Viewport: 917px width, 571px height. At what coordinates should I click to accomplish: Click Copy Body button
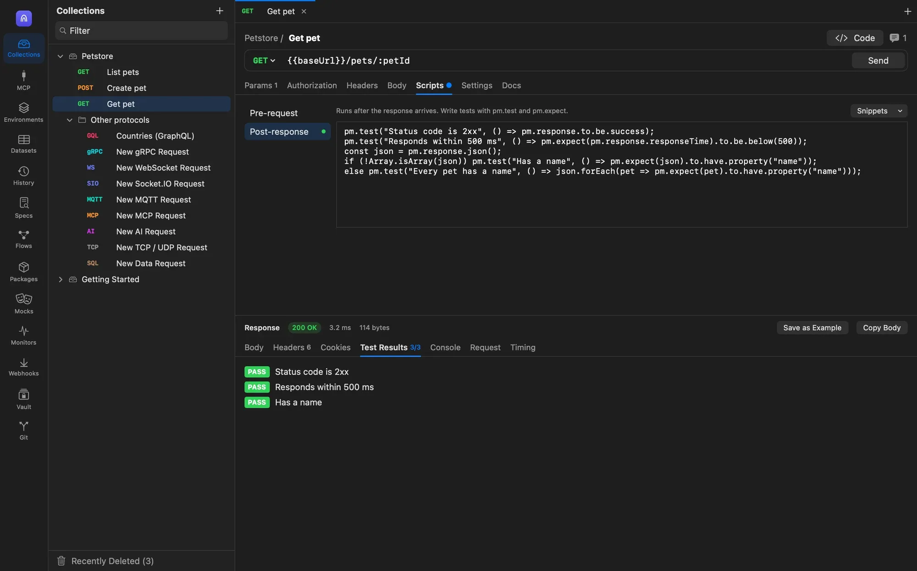[x=882, y=328]
